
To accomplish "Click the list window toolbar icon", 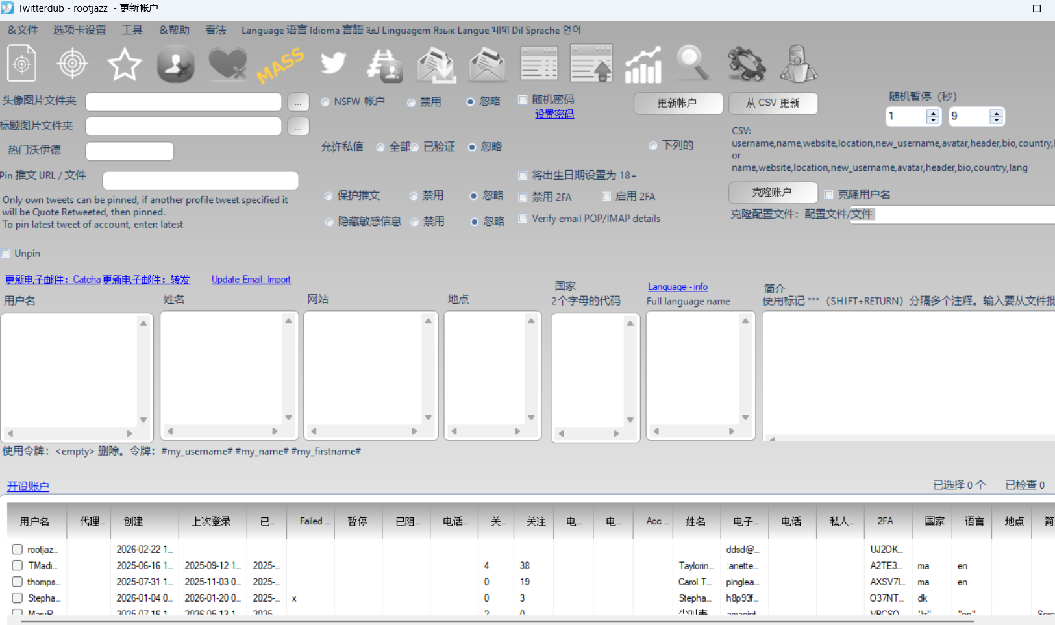I will [x=540, y=64].
